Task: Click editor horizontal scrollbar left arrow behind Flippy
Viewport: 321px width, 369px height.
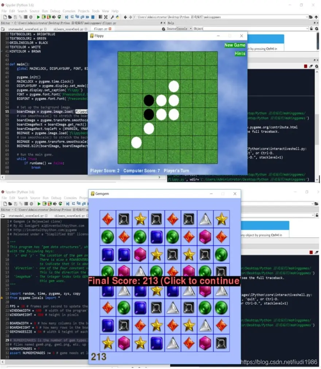Action: [3, 177]
